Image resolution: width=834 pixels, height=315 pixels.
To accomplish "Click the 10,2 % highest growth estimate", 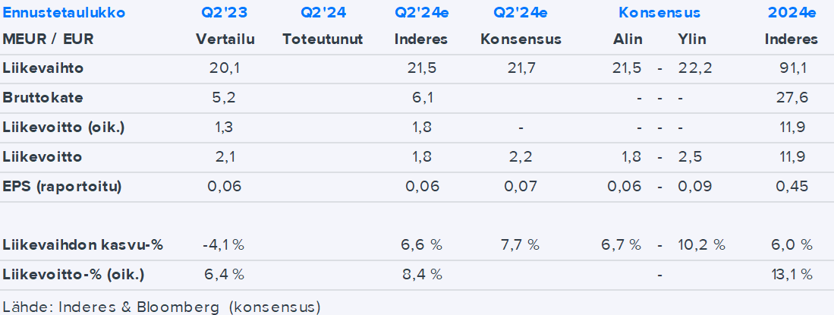I will [700, 245].
